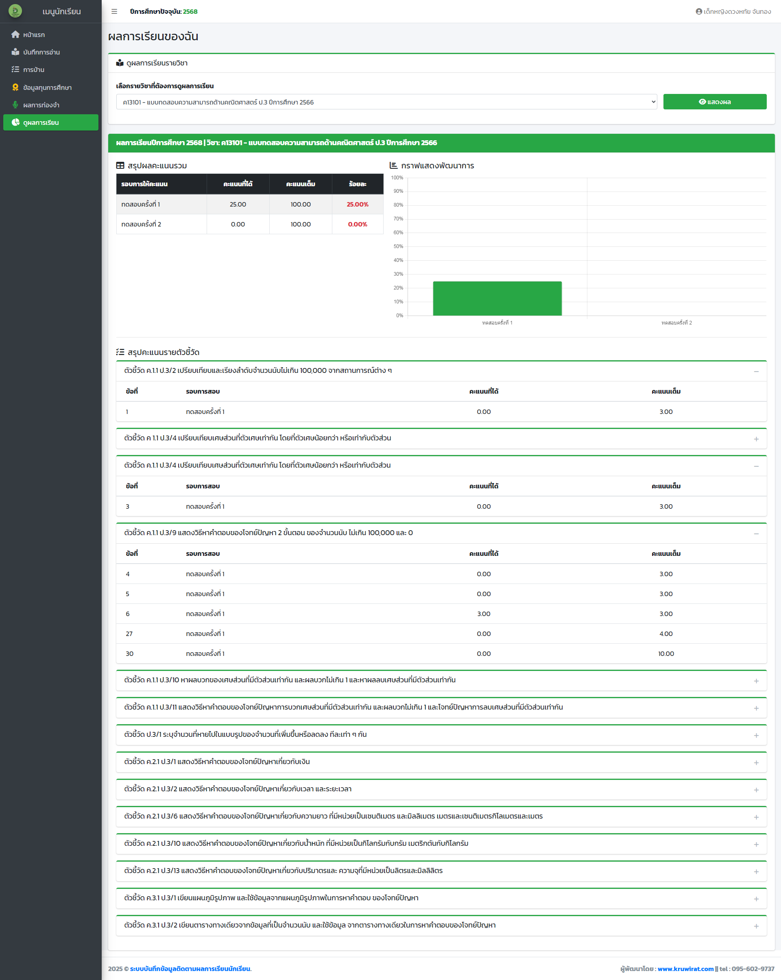Click the home icon for หน้าแรก
Screen dimensions: 781x980
click(x=15, y=35)
